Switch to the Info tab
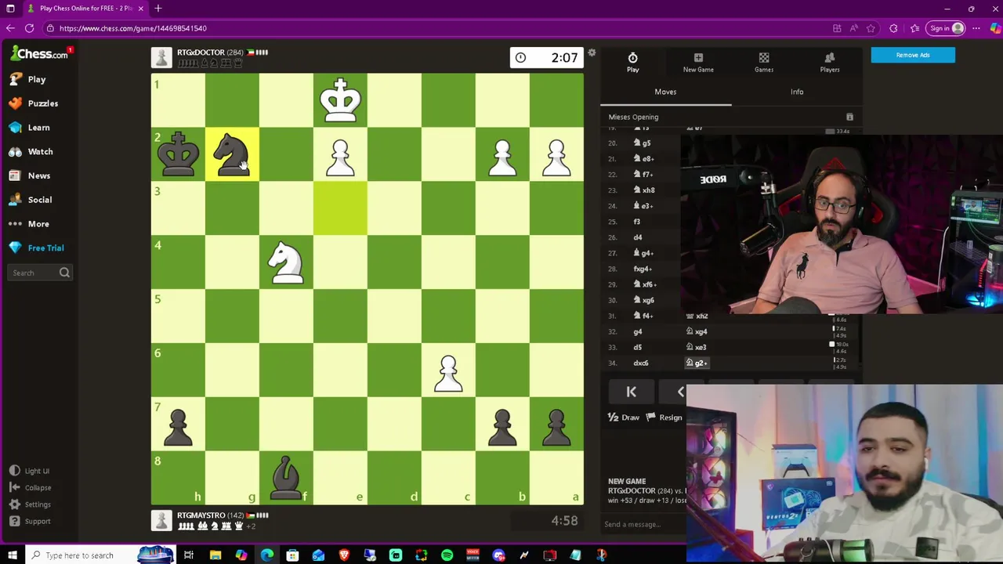The height and width of the screenshot is (564, 1003). tap(797, 92)
